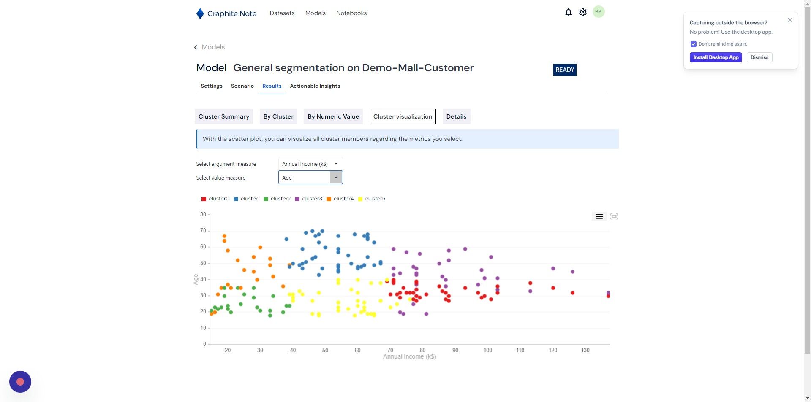Click the Graphite Note diamond logo
This screenshot has width=811, height=402.
click(x=200, y=13)
